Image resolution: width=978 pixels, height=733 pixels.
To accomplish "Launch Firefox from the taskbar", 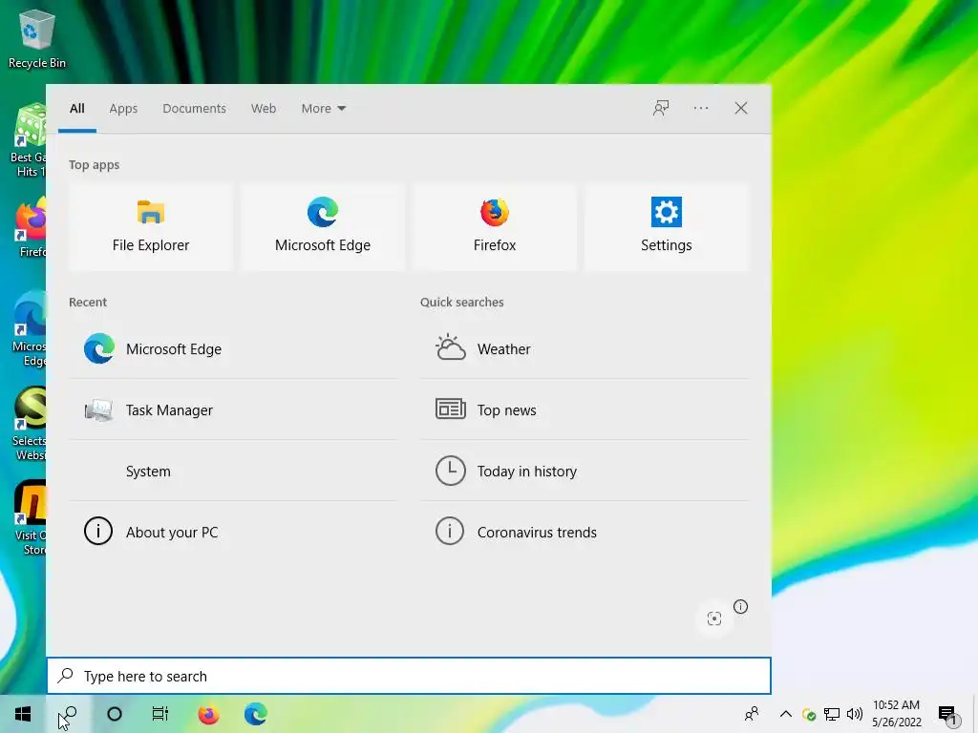I will 208,714.
